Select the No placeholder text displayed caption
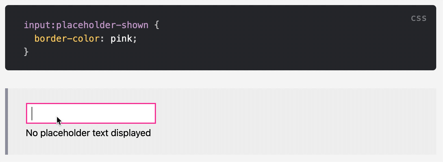Screen dimensions: 443x162 [x=88, y=132]
